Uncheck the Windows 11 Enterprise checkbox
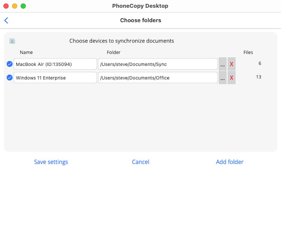Viewport: 281px width, 250px height. pos(9,78)
